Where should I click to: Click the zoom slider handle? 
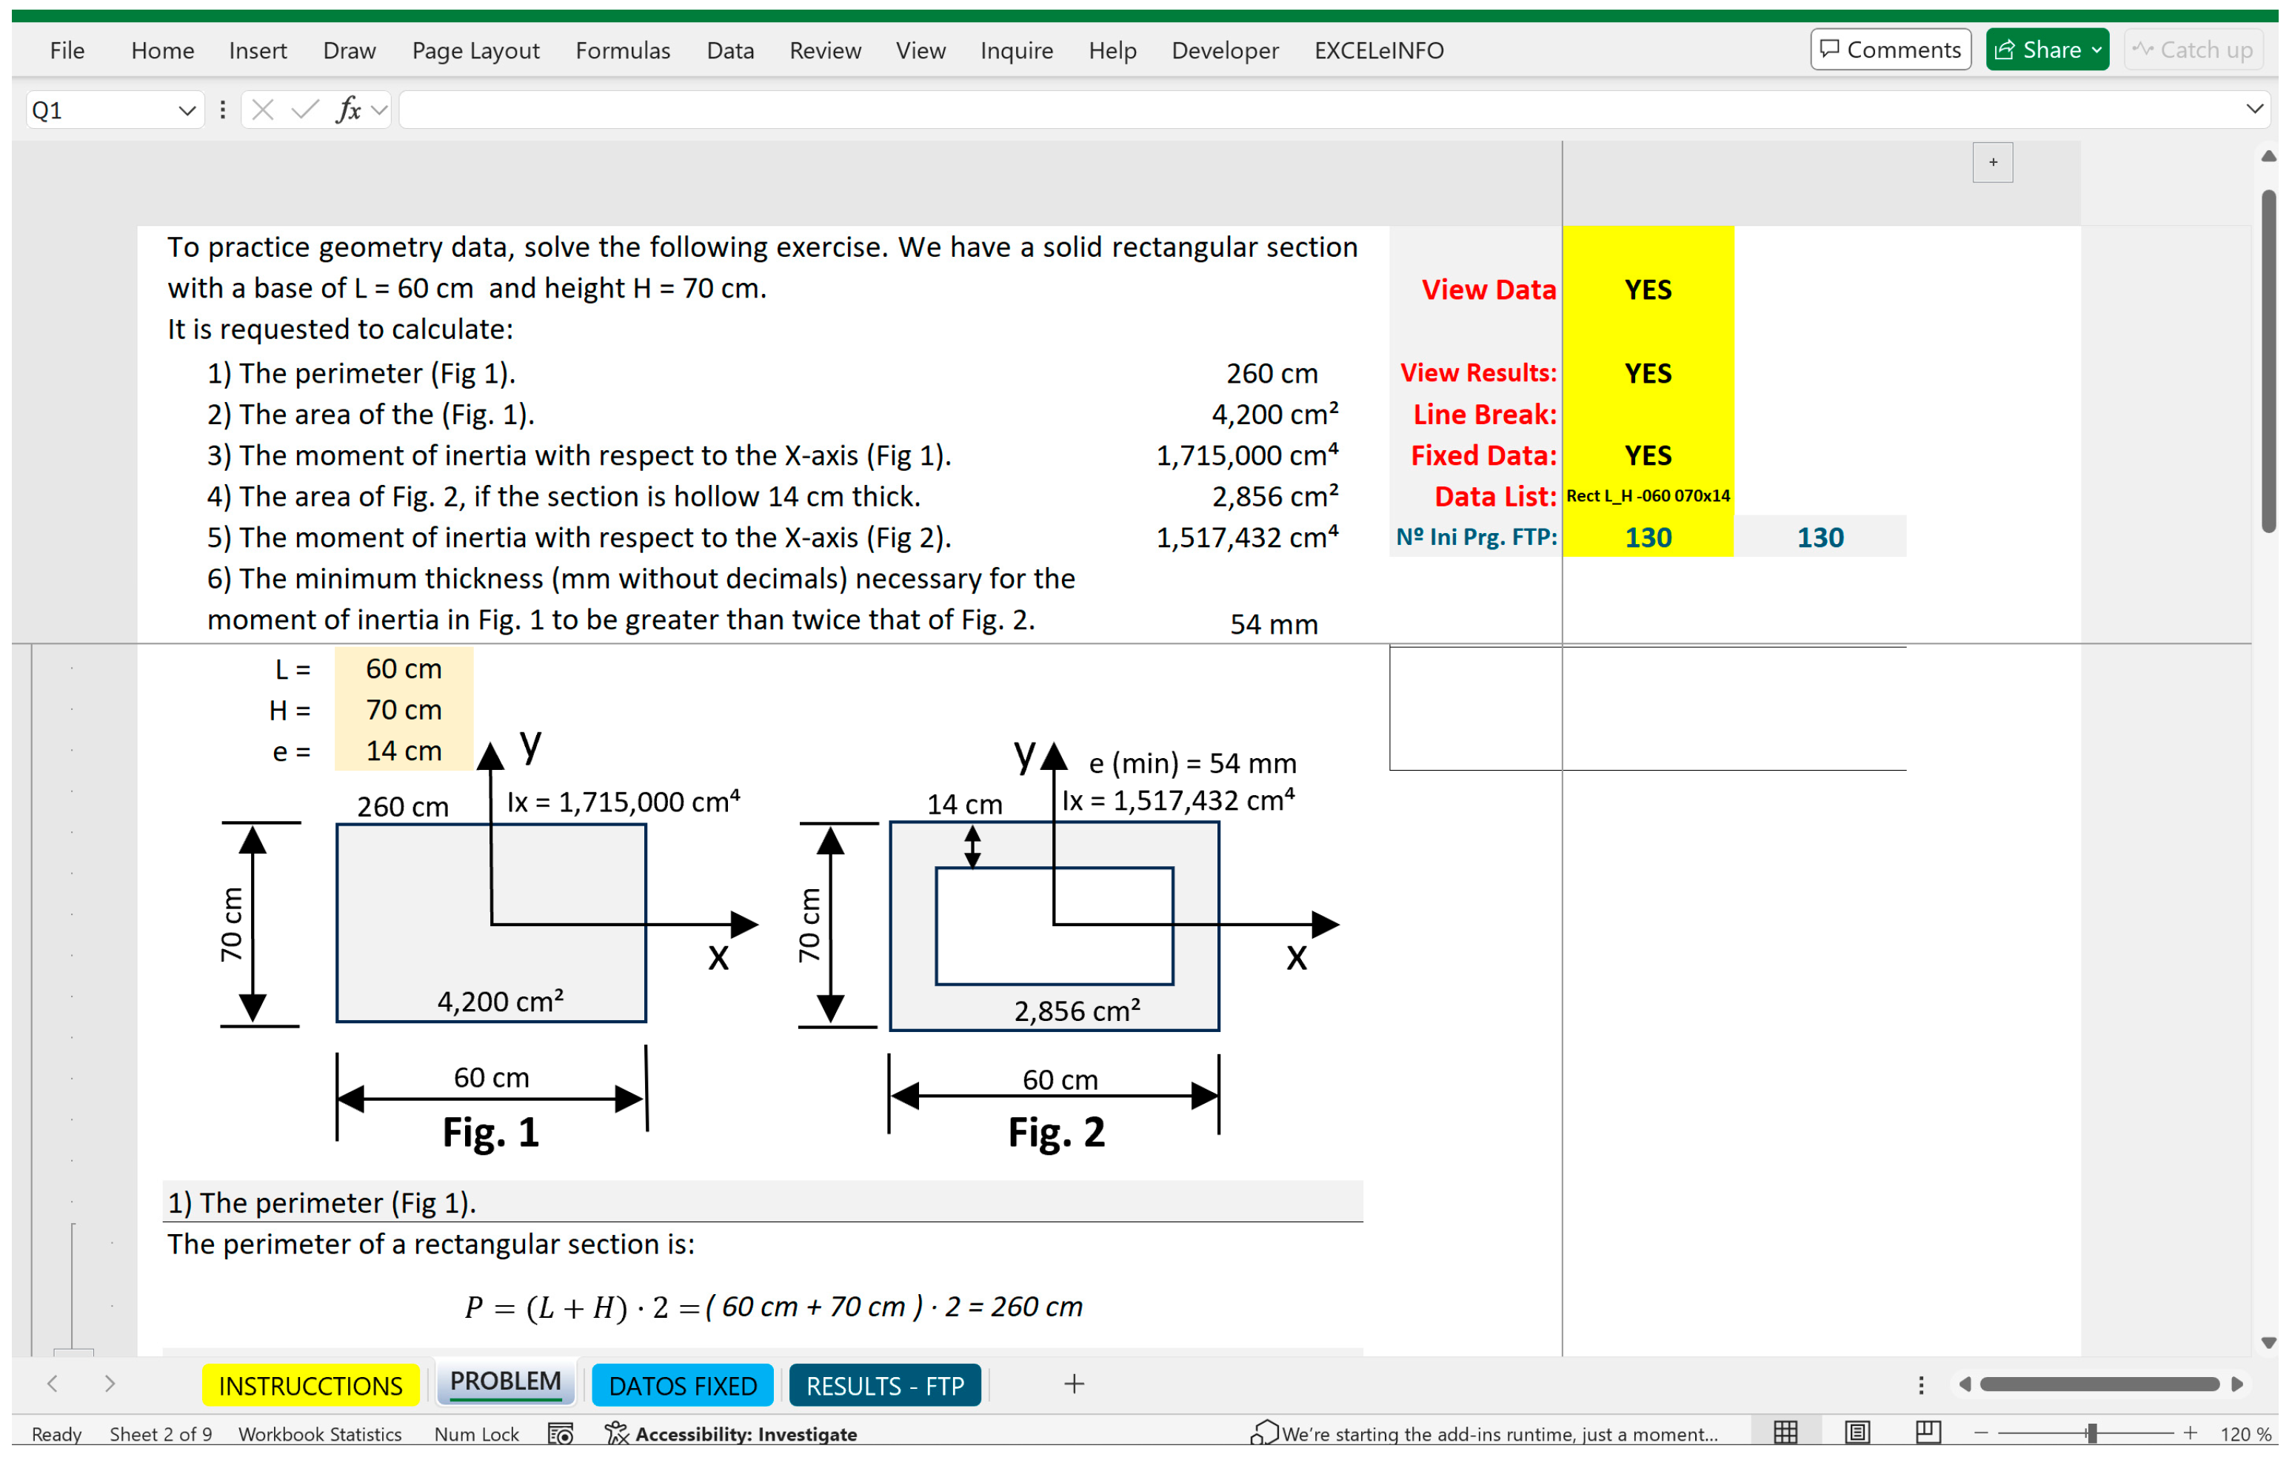[x=2091, y=1433]
